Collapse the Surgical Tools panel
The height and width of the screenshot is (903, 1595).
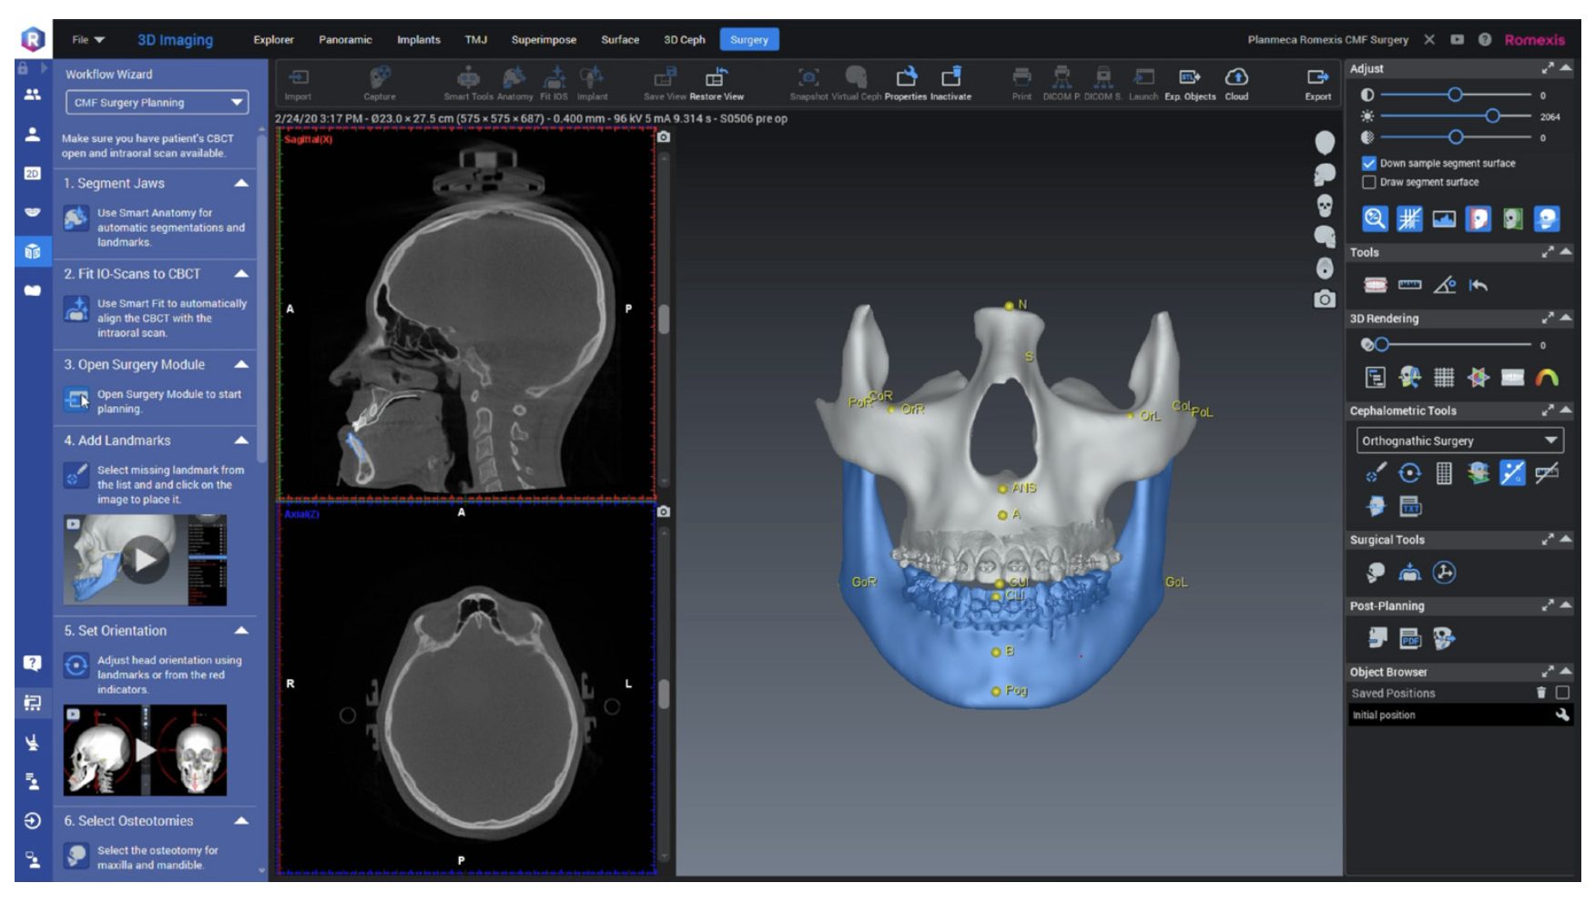tap(1566, 539)
